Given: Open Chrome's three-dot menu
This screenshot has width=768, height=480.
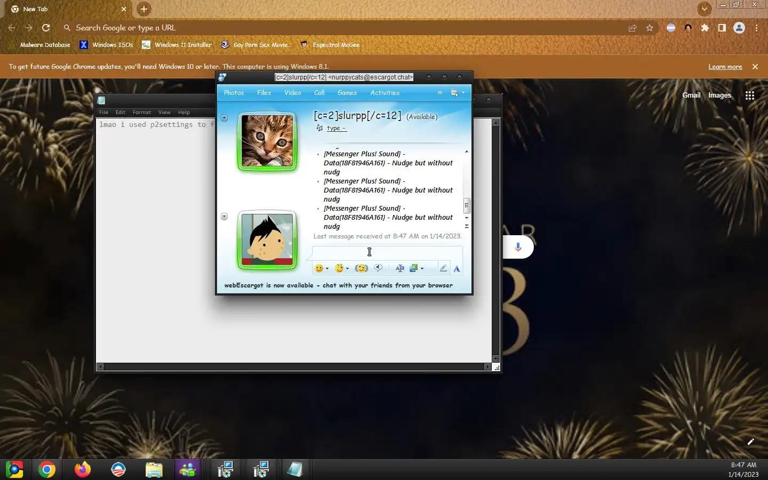Looking at the screenshot, I should [x=756, y=28].
